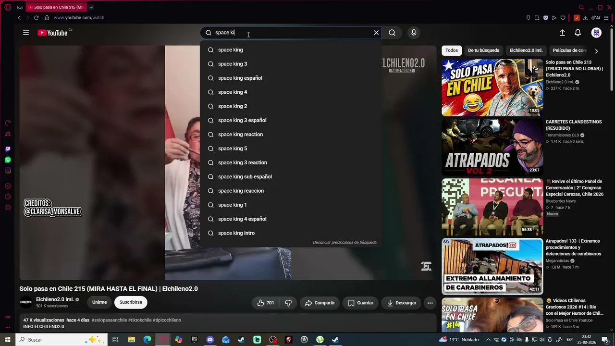Open Twitch in the Opera sidebar
The width and height of the screenshot is (615, 346).
[x=8, y=149]
